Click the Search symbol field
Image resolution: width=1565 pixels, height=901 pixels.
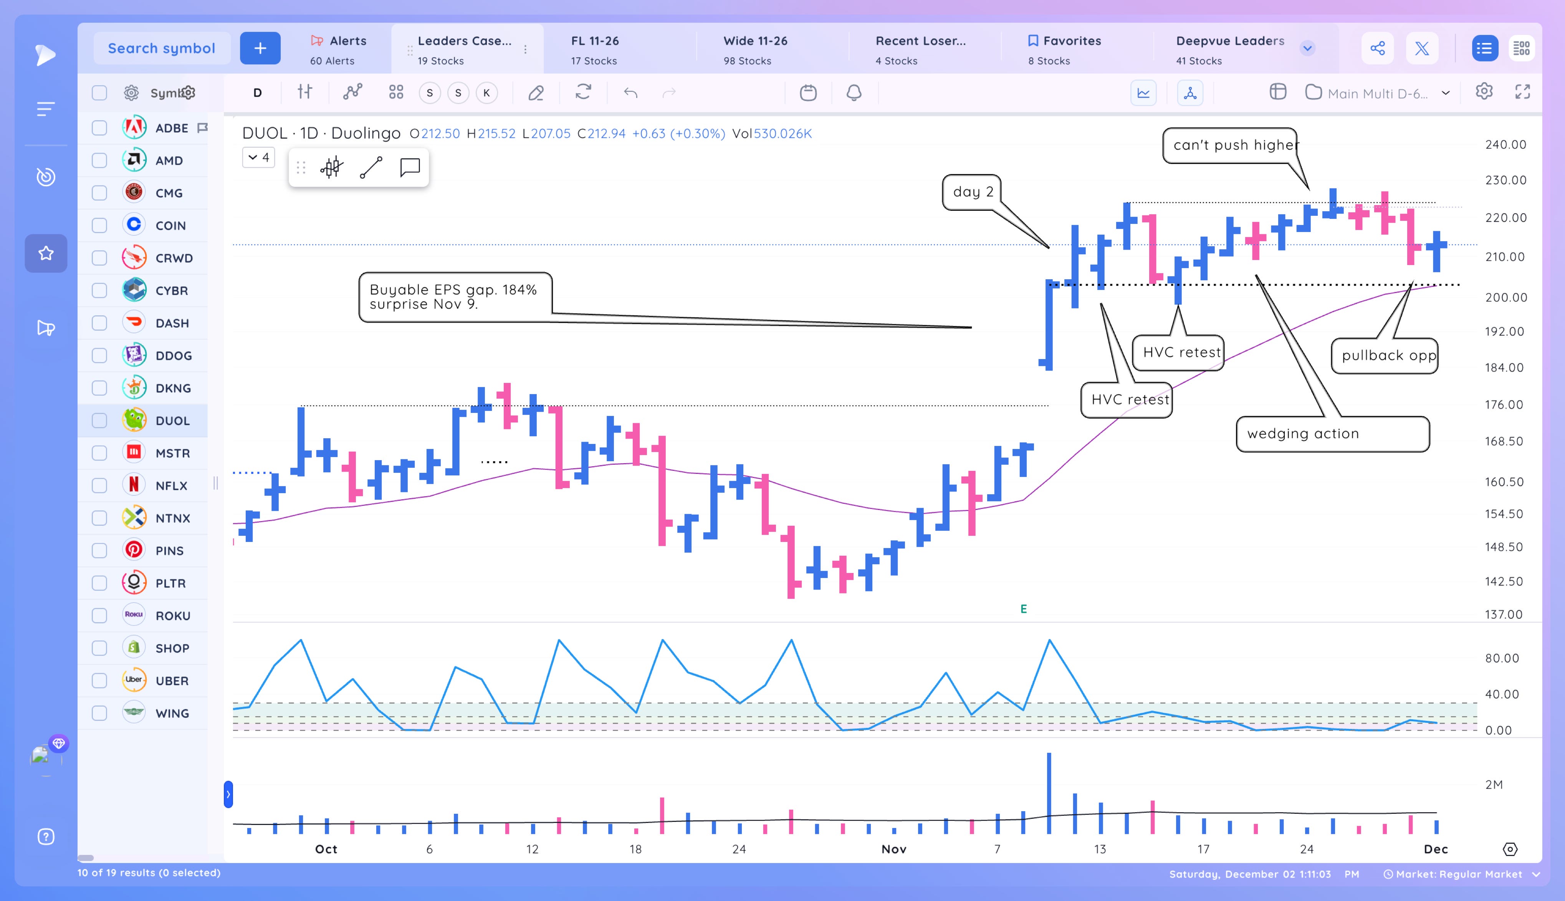[x=161, y=48]
